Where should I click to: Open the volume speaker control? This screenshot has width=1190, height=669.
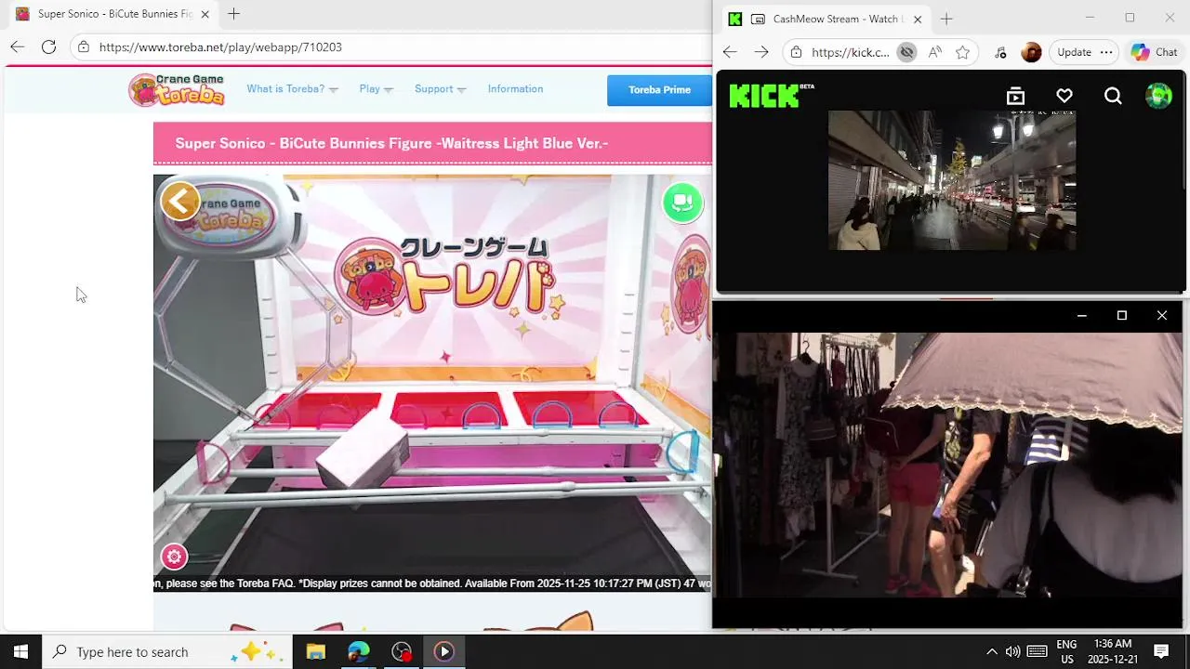1012,651
